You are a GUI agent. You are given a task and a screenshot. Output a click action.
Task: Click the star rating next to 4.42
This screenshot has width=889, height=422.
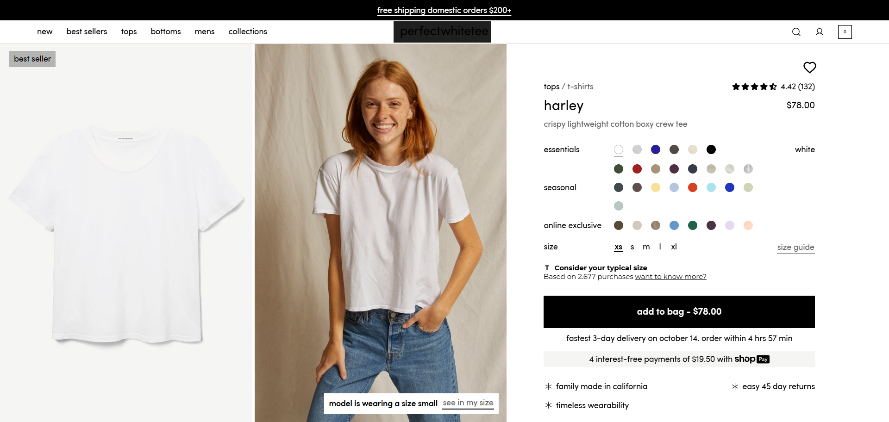[754, 87]
